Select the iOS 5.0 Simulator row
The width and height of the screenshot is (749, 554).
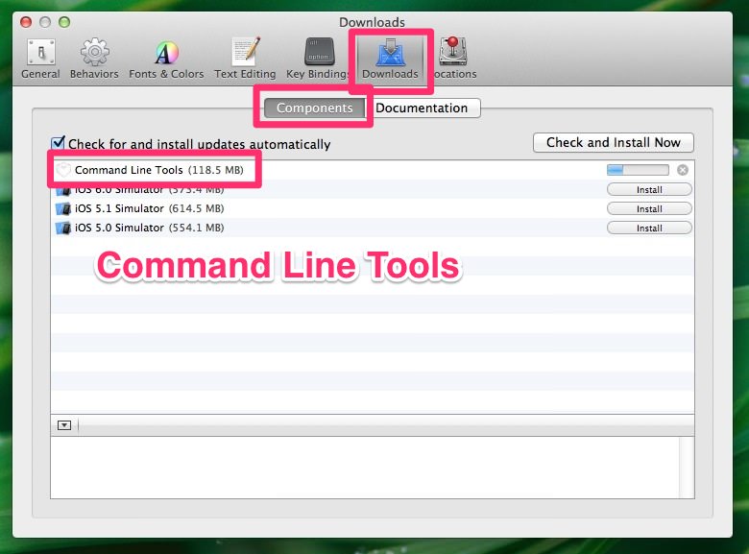point(373,228)
